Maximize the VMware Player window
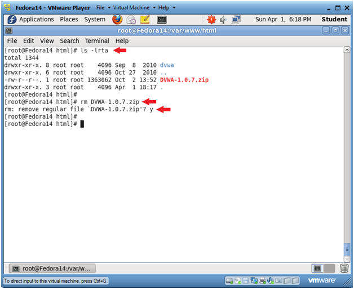 pos(338,8)
